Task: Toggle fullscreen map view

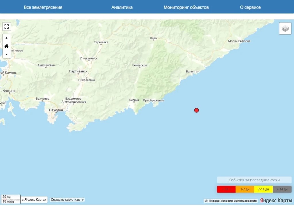Action: (7, 27)
